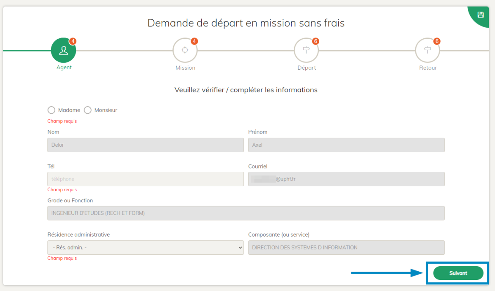Jump to the Retour step signpost icon
This screenshot has height=291, width=495.
pos(427,50)
